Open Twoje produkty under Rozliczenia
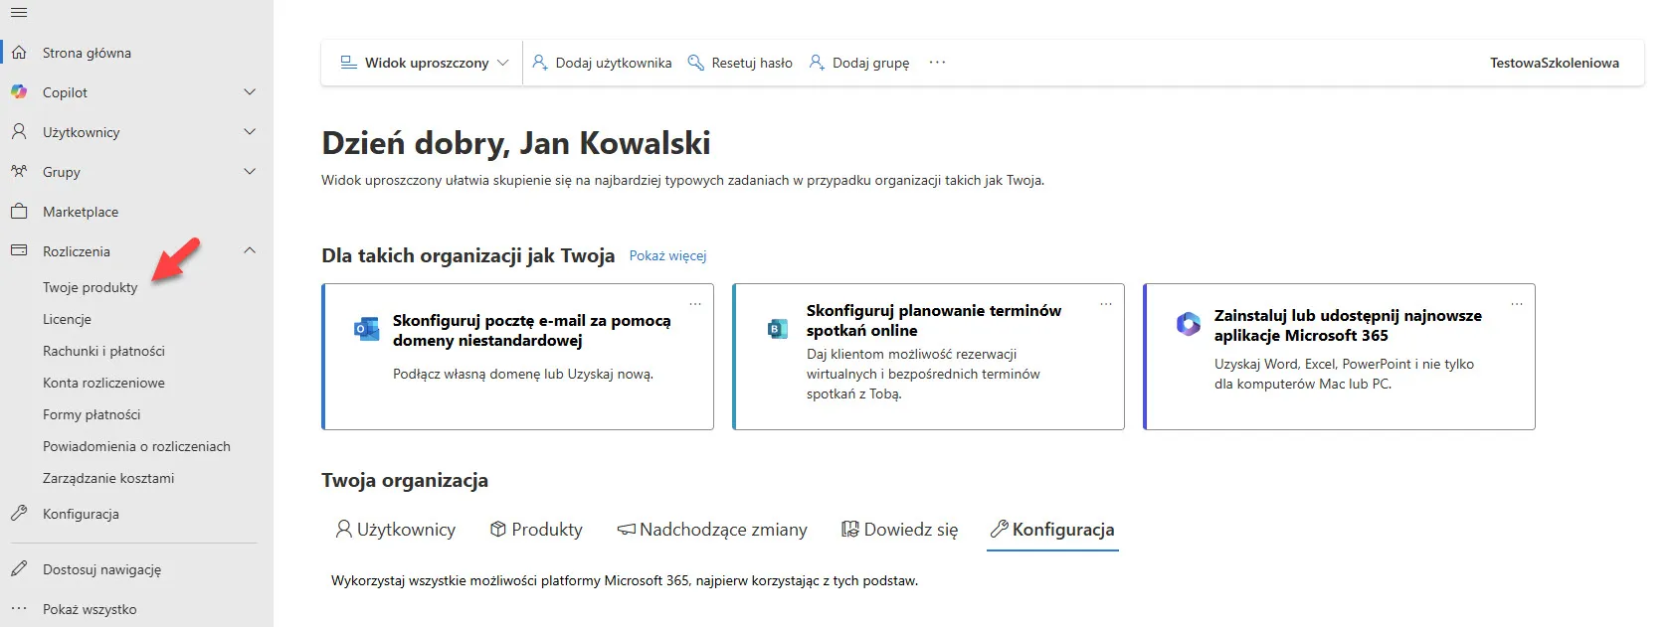This screenshot has width=1676, height=627. (91, 287)
